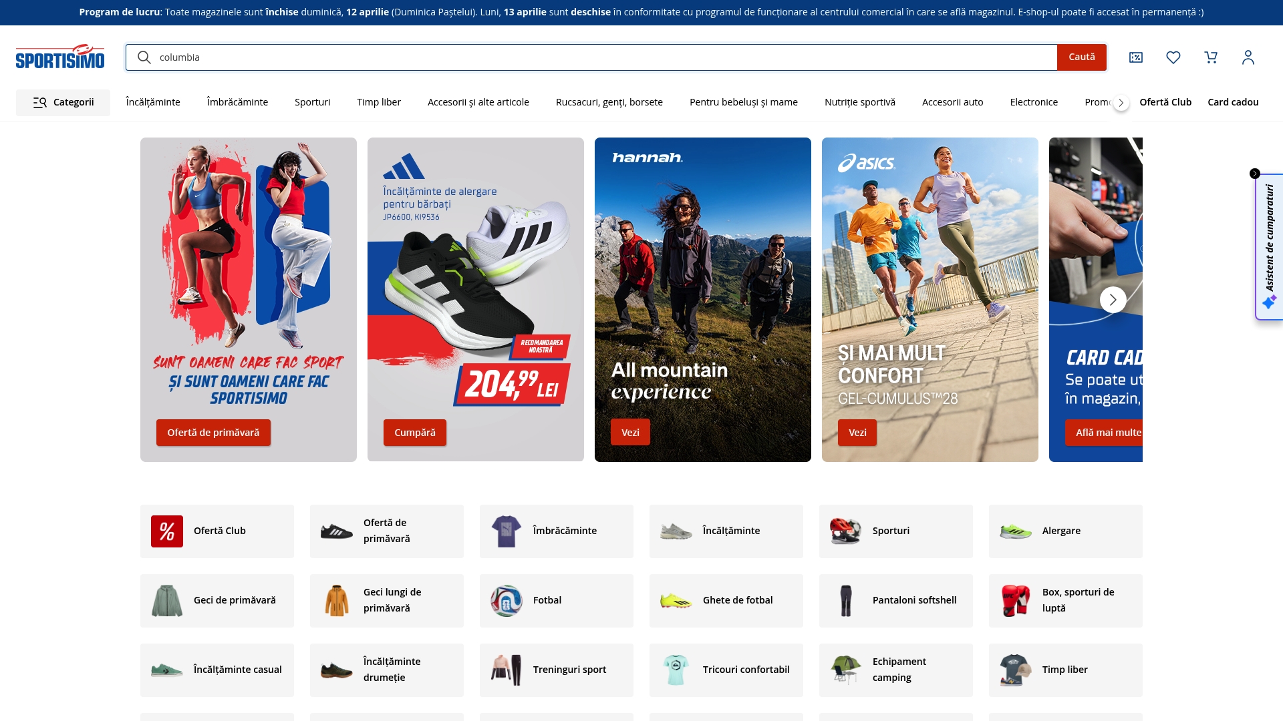Open Accesorii auto menu item
Viewport: 1283px width, 721px height.
pyautogui.click(x=952, y=102)
